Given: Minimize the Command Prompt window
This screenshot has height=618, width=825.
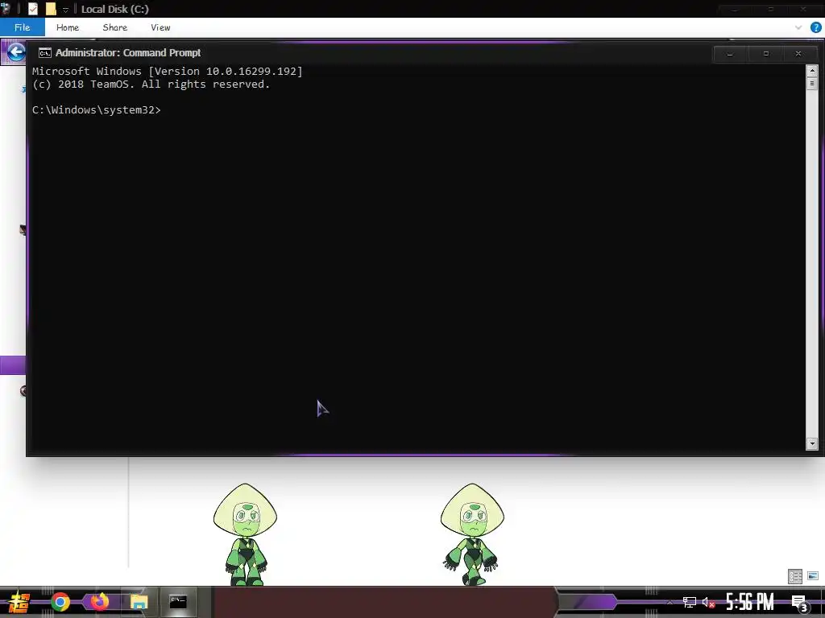Looking at the screenshot, I should pyautogui.click(x=730, y=54).
